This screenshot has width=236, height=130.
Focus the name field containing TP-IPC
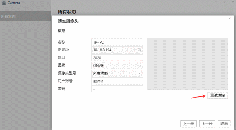[117, 42]
